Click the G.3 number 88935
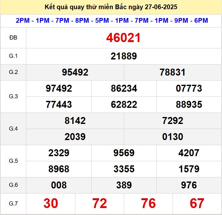 pos(189,104)
